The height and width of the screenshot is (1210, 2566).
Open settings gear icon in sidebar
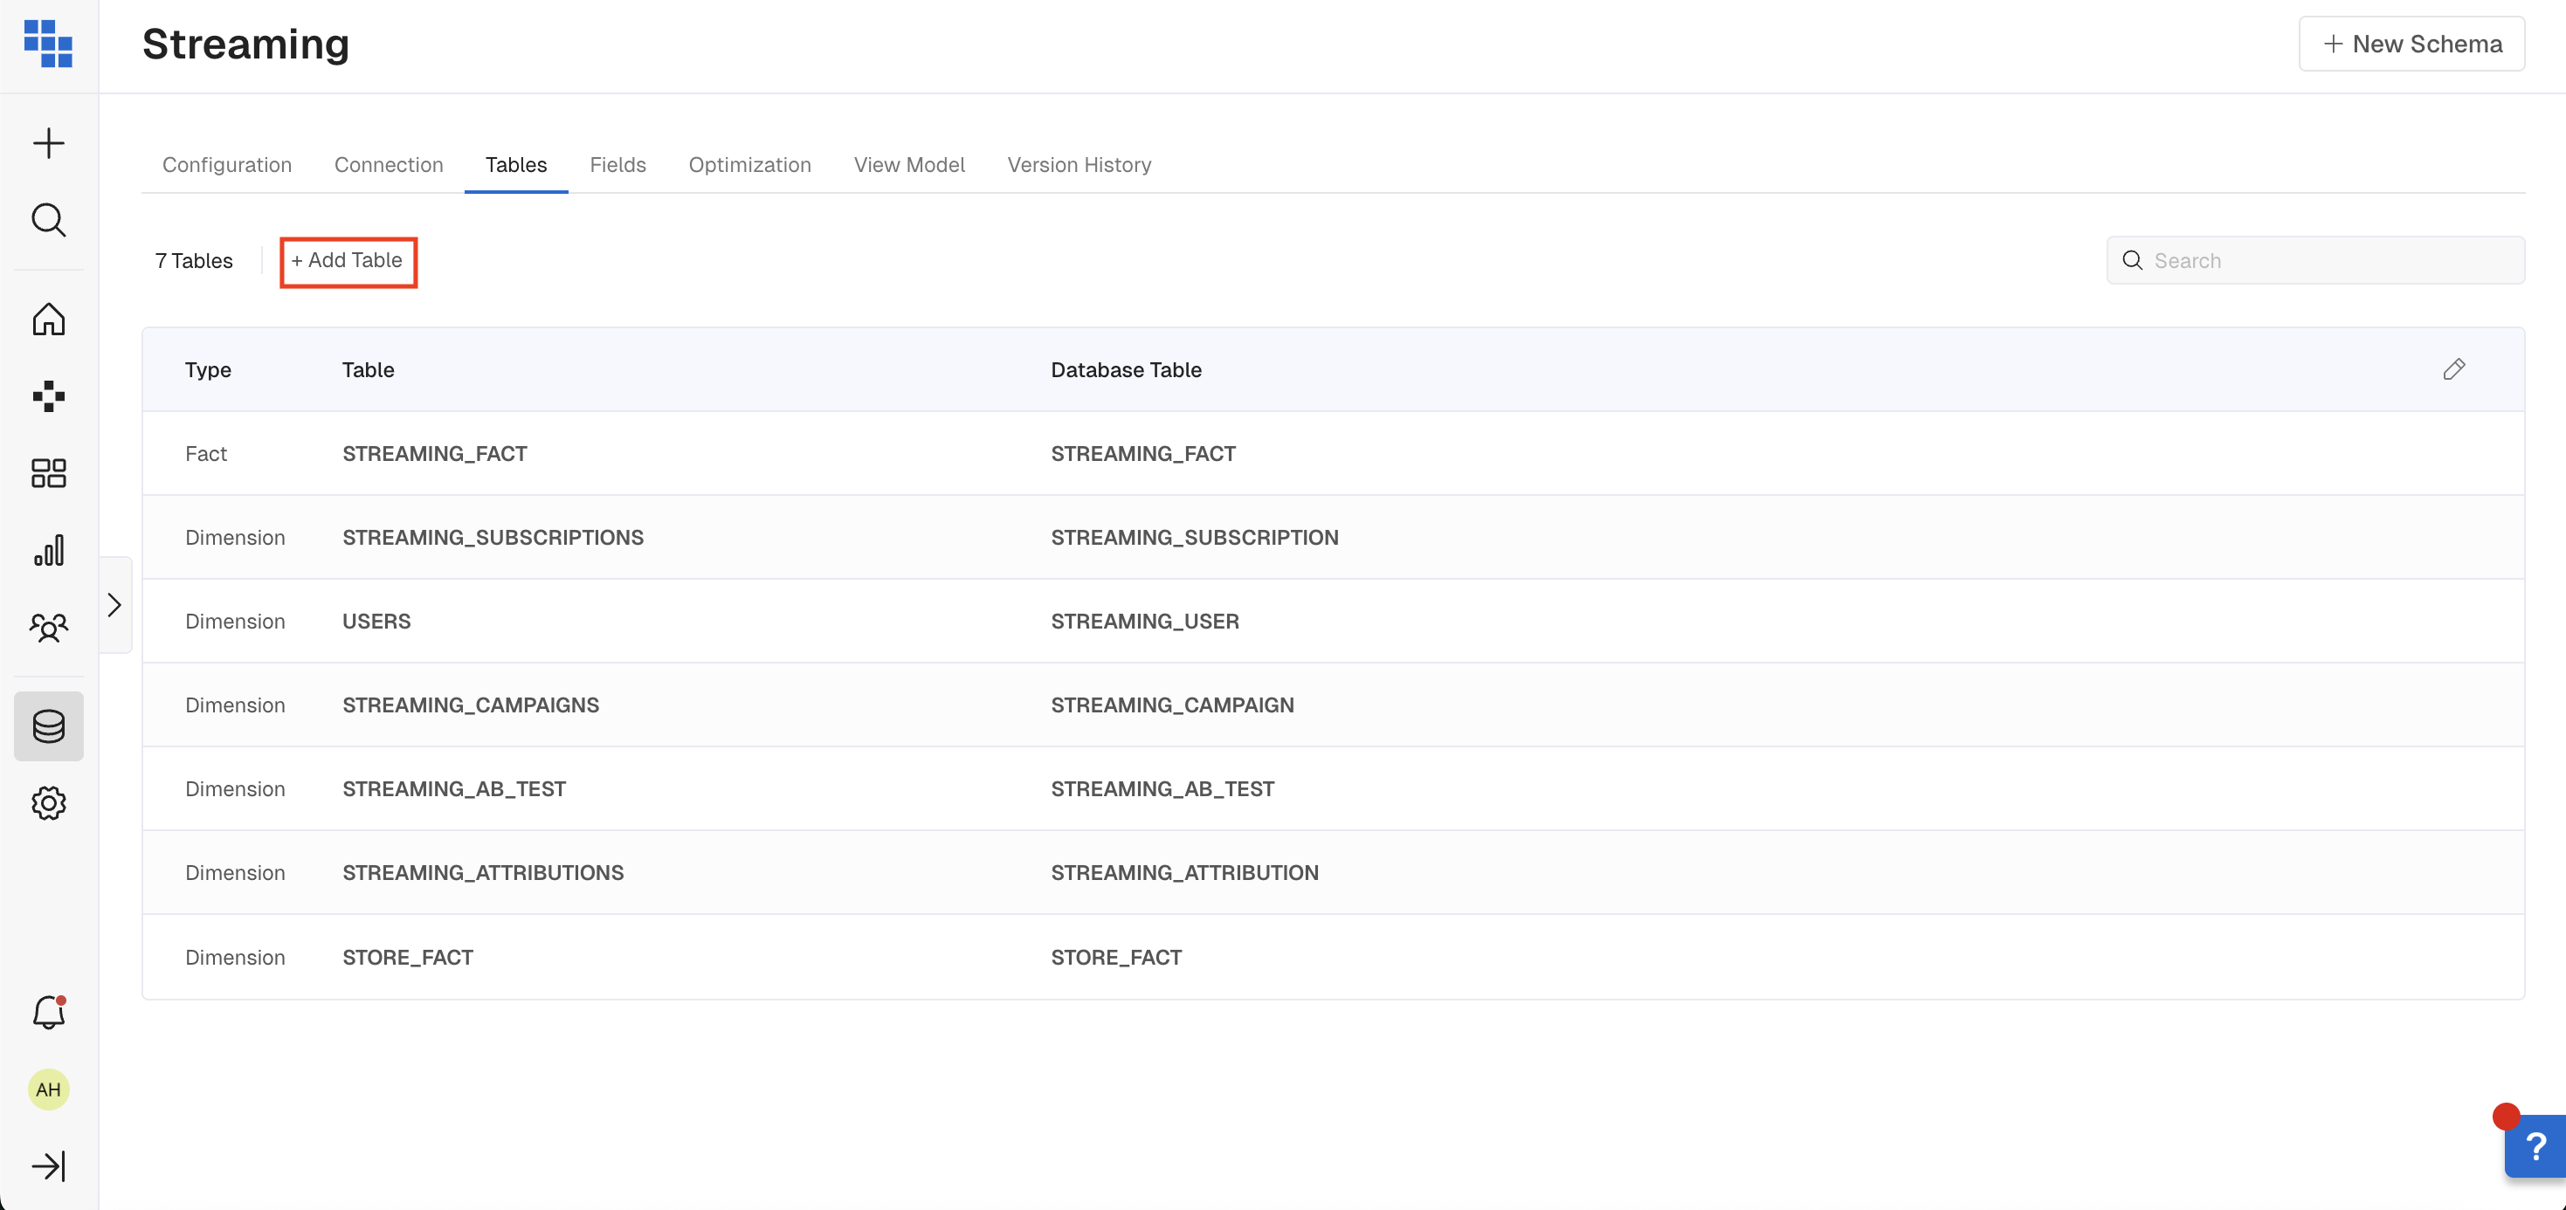coord(48,802)
